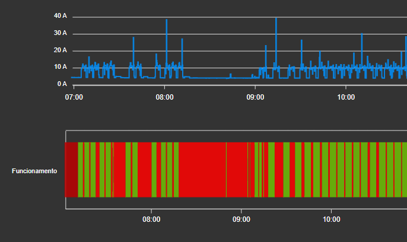Click the 30 A axis label
The width and height of the screenshot is (407, 242).
[61, 33]
